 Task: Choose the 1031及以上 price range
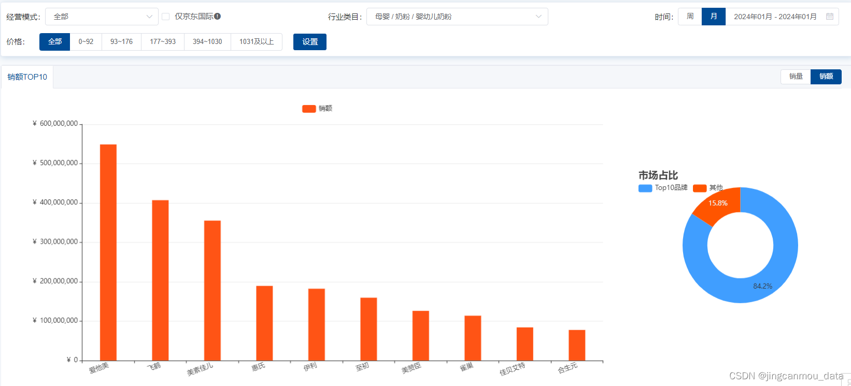coord(257,42)
